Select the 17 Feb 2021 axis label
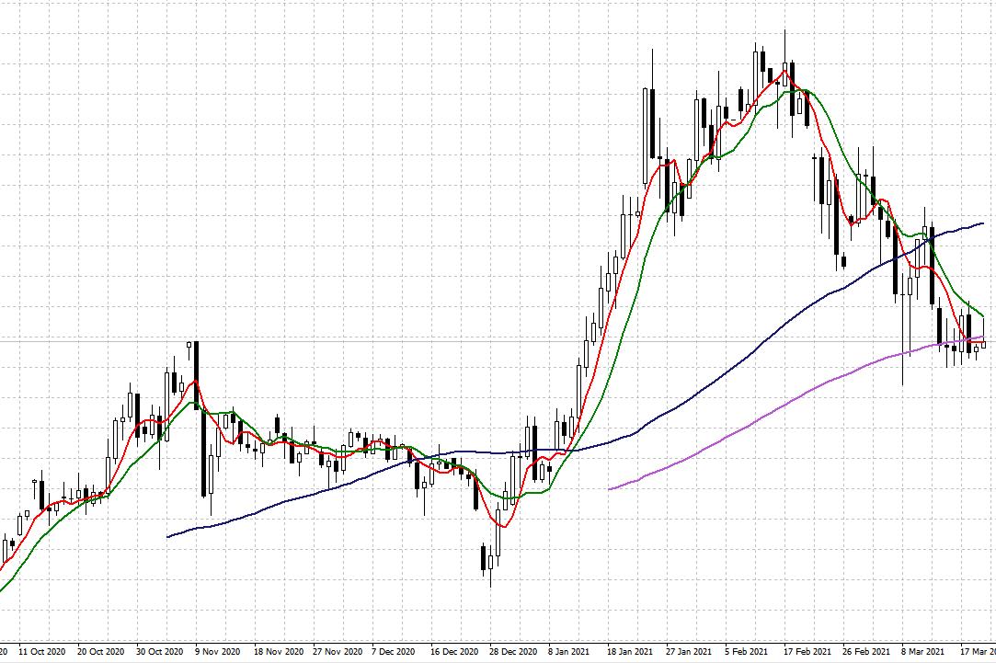This screenshot has height=663, width=996. click(807, 651)
